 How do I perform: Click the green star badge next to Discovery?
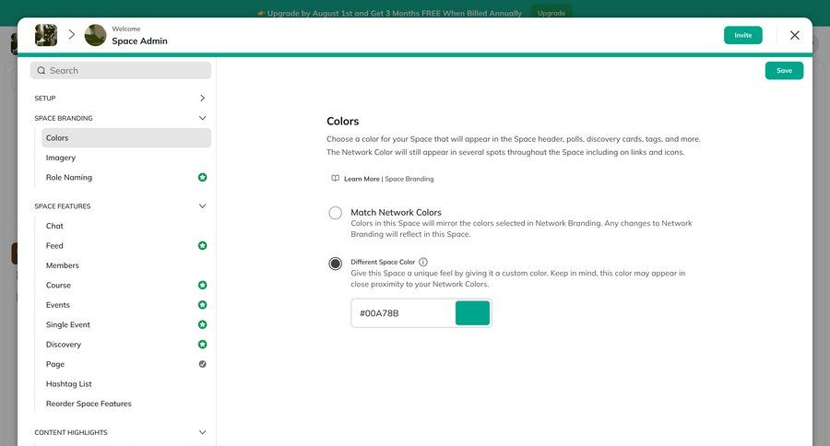[x=202, y=345]
